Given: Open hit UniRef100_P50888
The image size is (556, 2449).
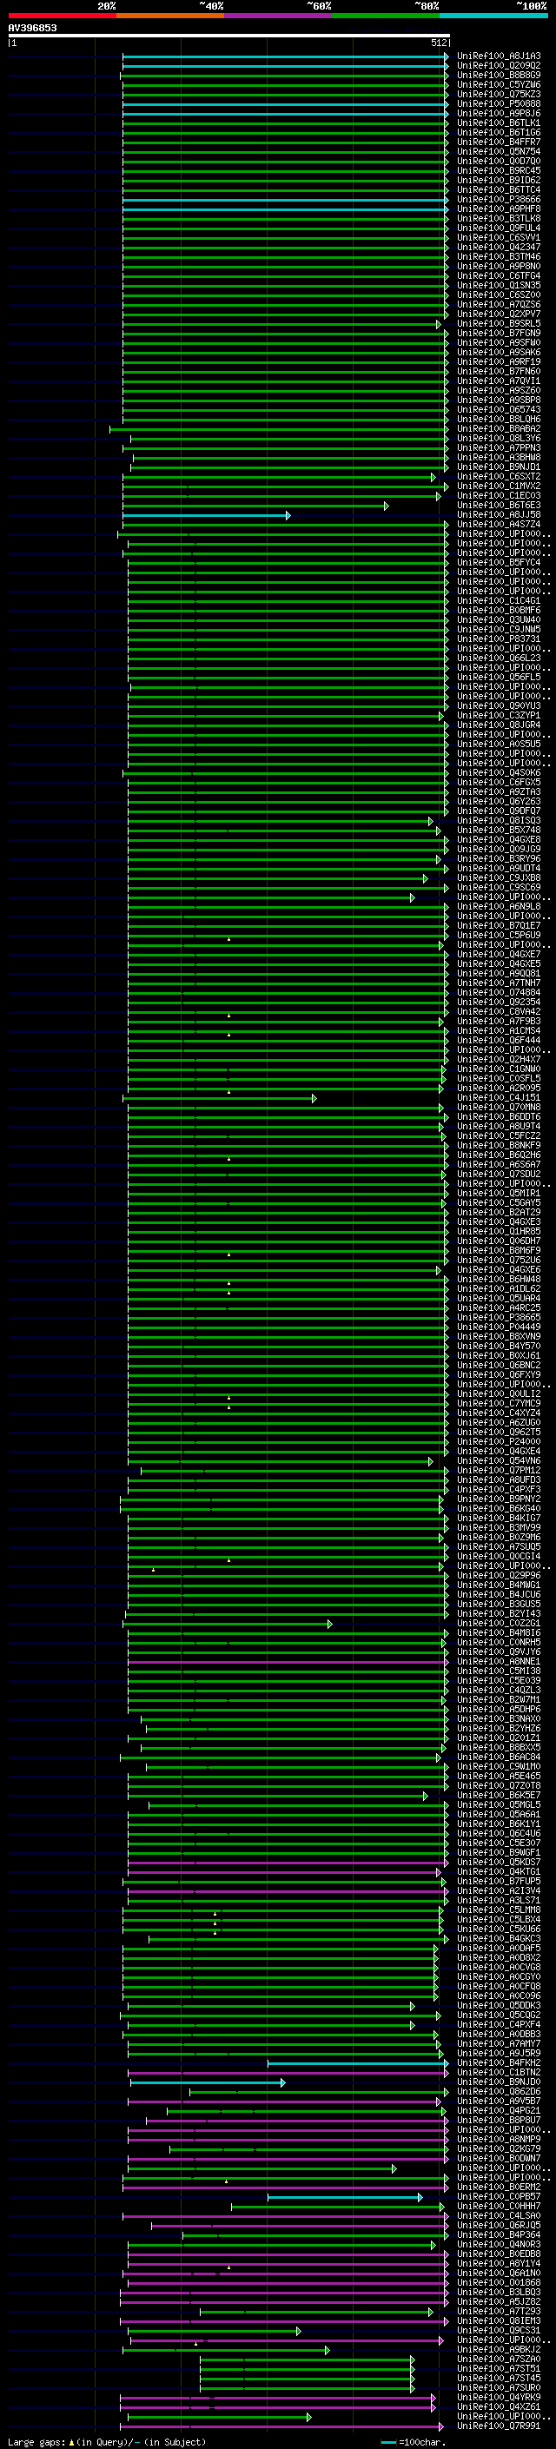Looking at the screenshot, I should point(499,103).
